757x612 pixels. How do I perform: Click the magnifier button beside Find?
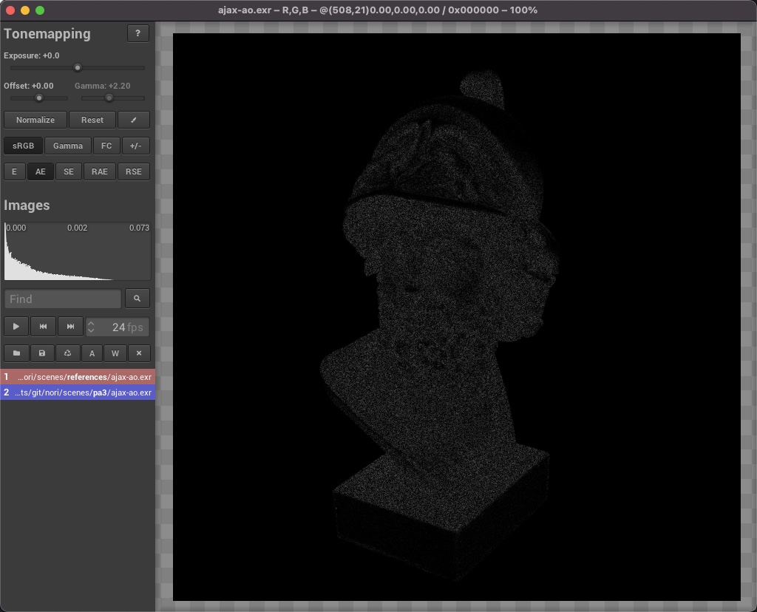137,299
